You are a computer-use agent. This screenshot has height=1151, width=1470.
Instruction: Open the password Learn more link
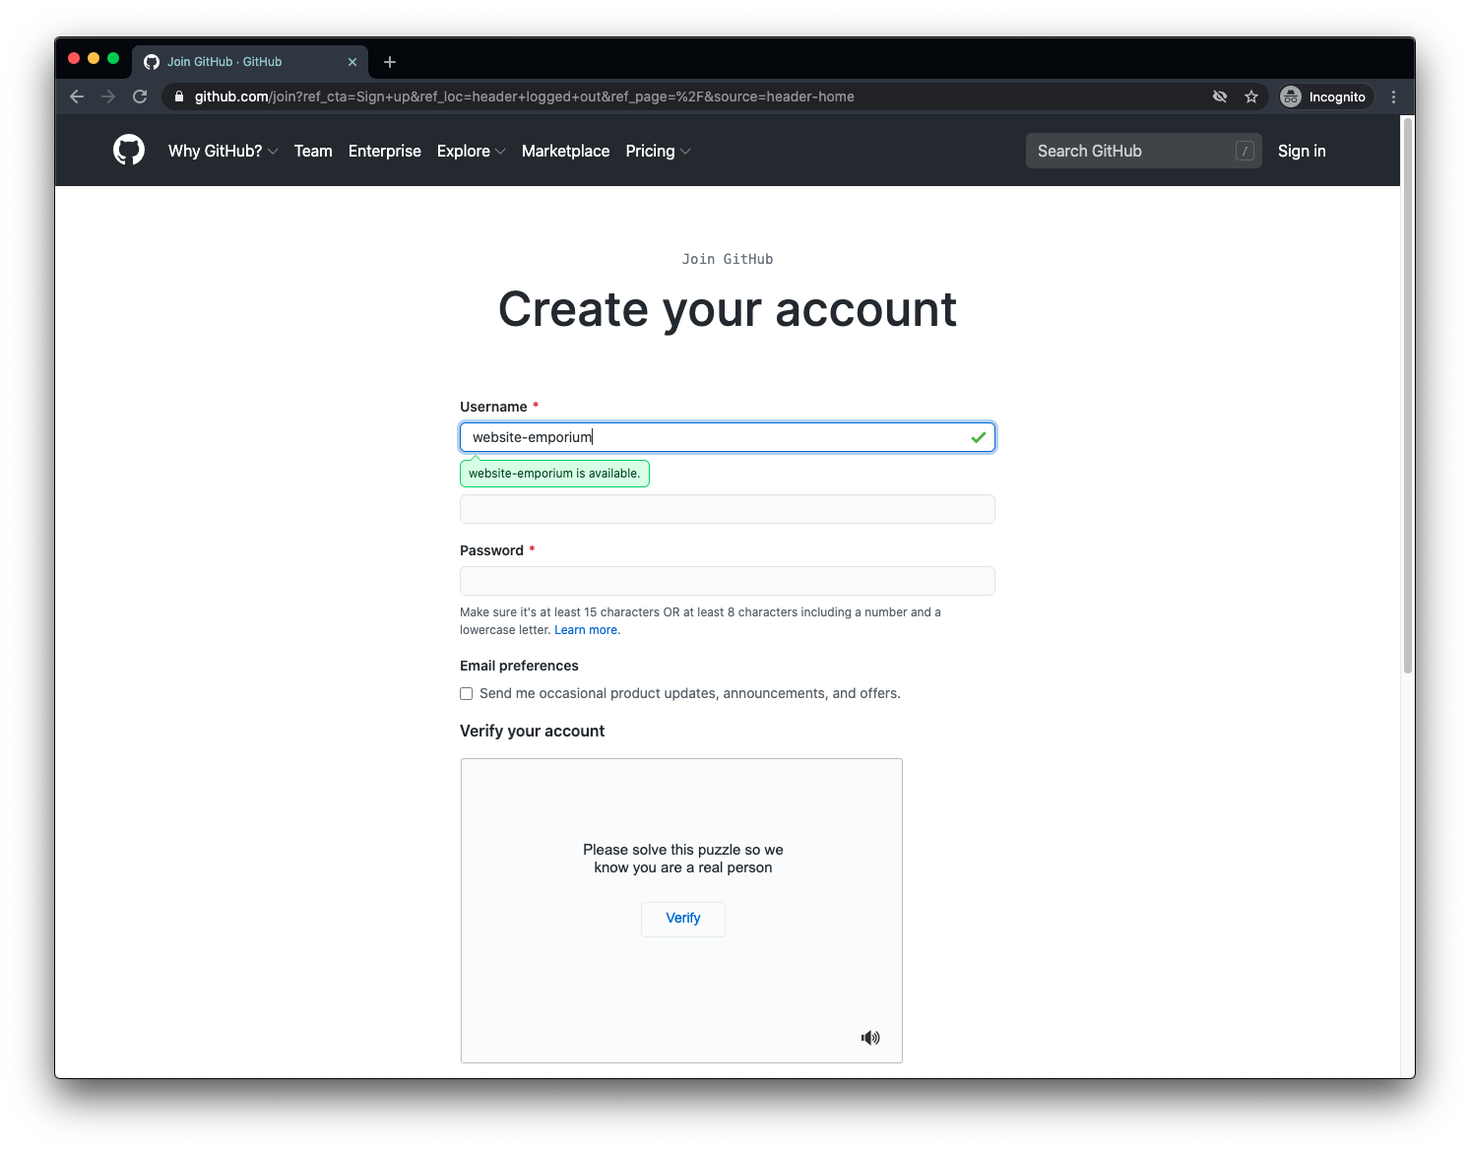click(x=587, y=630)
